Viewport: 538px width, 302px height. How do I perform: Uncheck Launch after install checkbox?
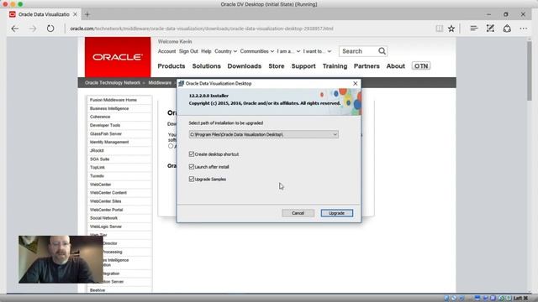pyautogui.click(x=192, y=167)
